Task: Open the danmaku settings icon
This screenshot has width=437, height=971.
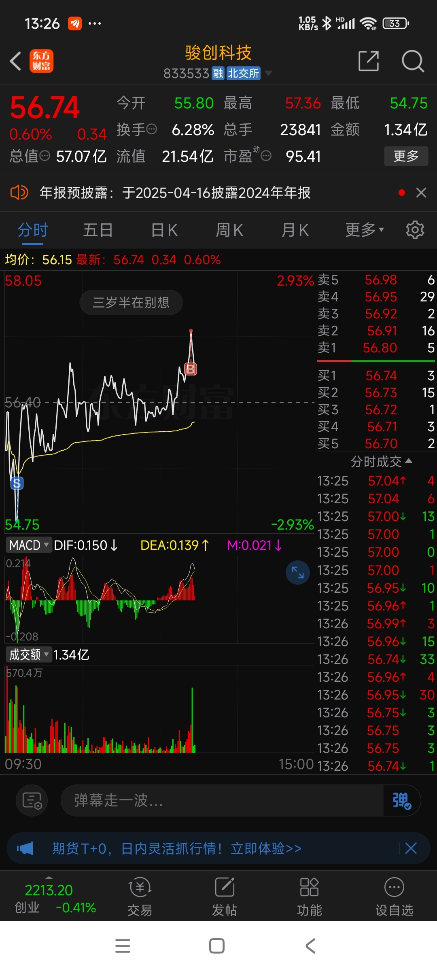Action: pyautogui.click(x=32, y=800)
